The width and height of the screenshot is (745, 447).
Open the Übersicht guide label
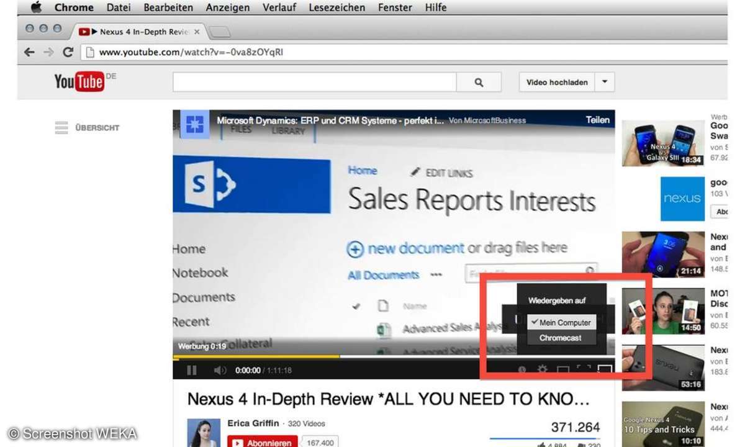point(97,128)
